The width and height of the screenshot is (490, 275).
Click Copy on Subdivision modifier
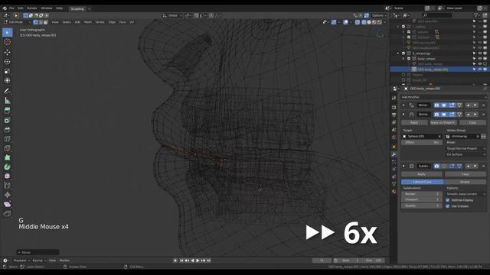pos(465,174)
